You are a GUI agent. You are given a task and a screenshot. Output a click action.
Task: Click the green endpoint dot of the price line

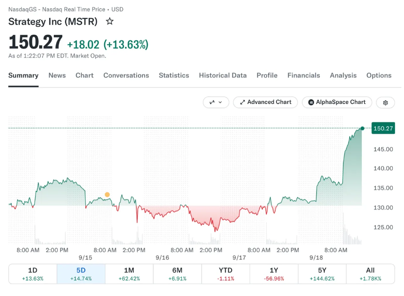(x=363, y=128)
